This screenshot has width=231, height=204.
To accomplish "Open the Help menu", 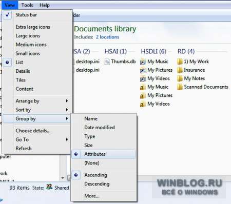I will [45, 5].
